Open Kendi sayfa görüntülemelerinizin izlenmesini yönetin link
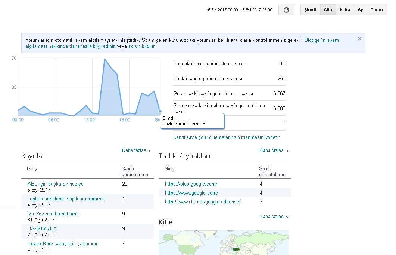Image resolution: width=396 pixels, height=255 pixels. click(x=227, y=137)
